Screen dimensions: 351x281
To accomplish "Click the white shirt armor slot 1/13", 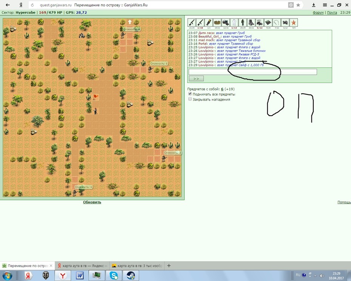I will point(234,23).
